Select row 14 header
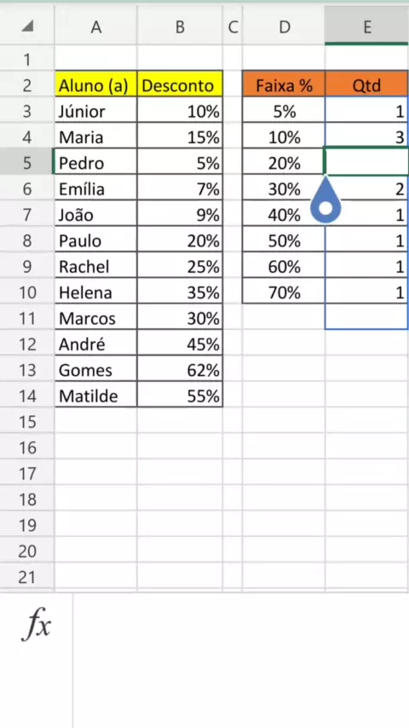The height and width of the screenshot is (728, 409). point(27,396)
